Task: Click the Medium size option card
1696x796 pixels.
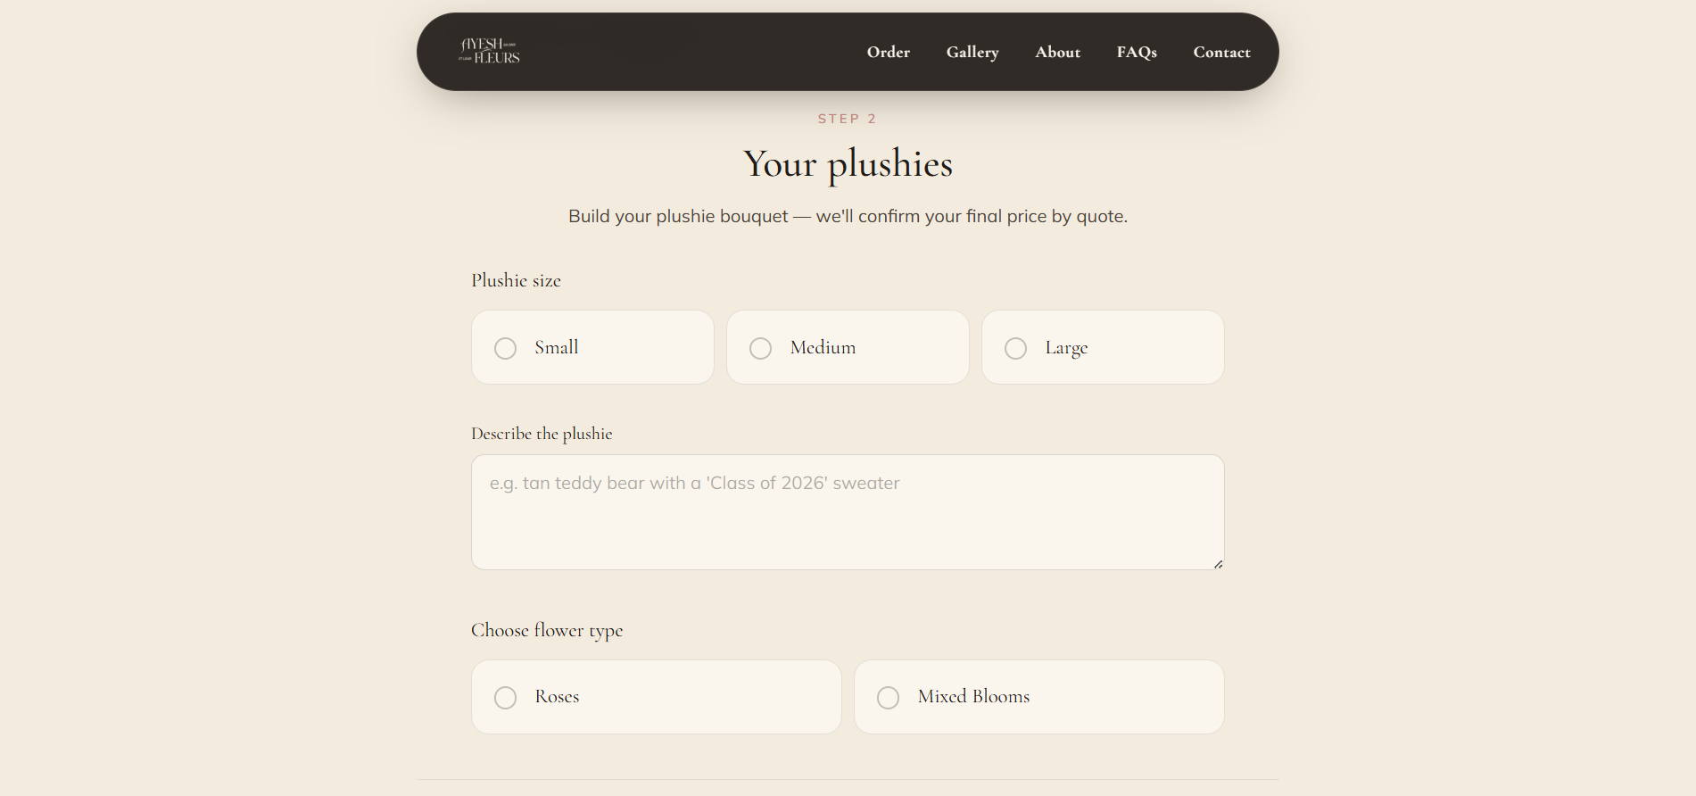Action: pos(848,347)
